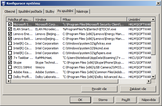Confirm with the OK button
The height and width of the screenshot is (106, 162).
(x=80, y=100)
